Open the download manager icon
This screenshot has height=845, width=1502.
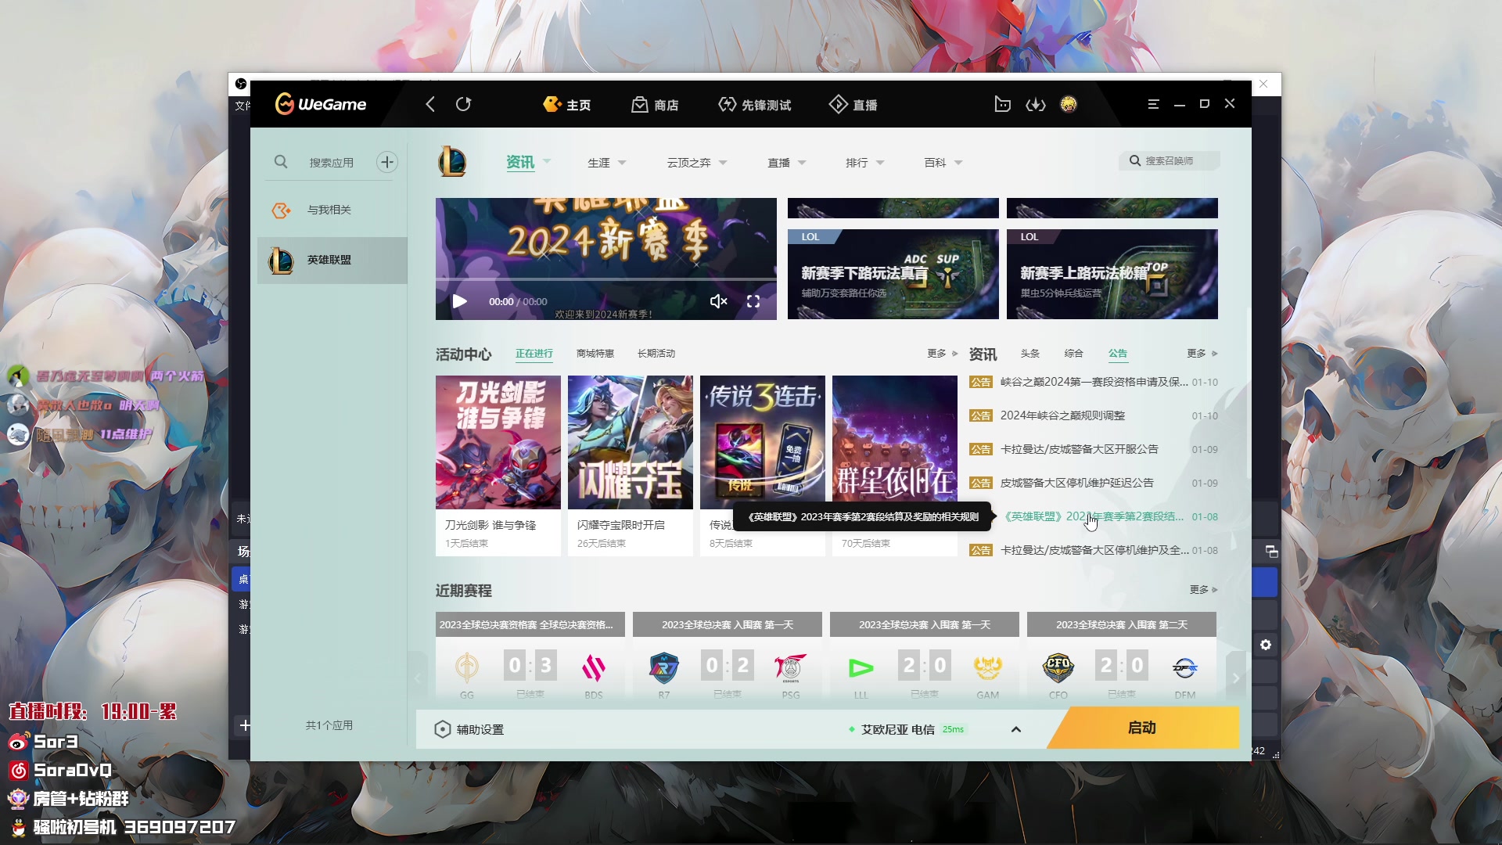click(x=1036, y=104)
